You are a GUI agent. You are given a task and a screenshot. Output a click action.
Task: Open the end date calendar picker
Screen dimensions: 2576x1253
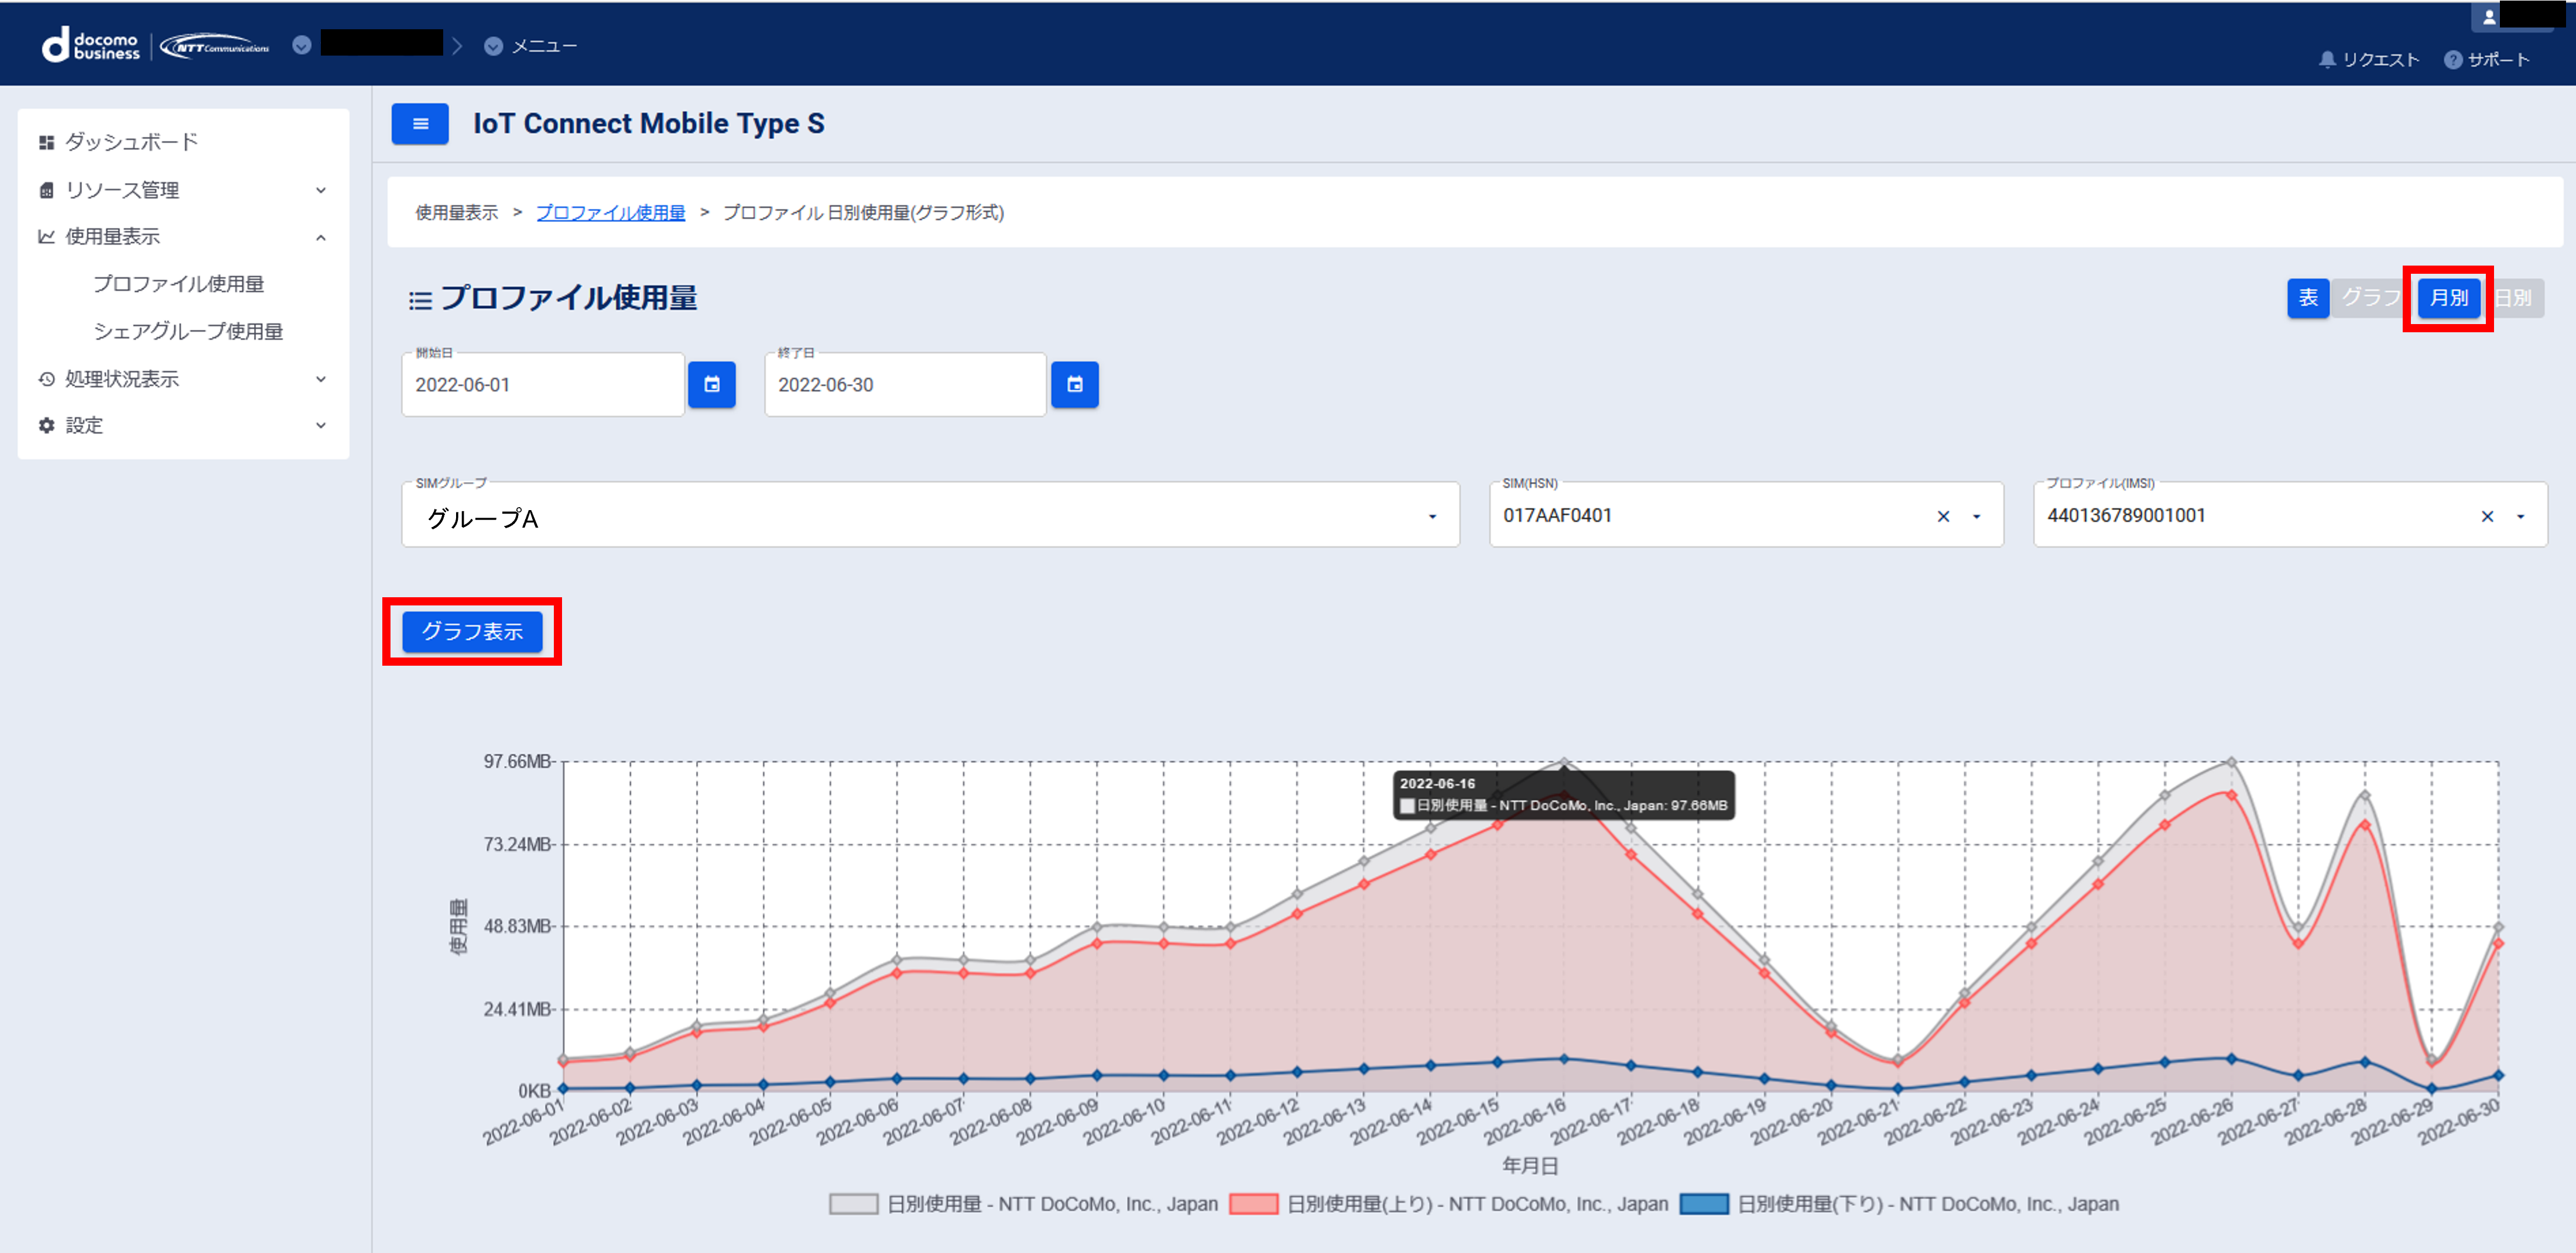[1074, 385]
